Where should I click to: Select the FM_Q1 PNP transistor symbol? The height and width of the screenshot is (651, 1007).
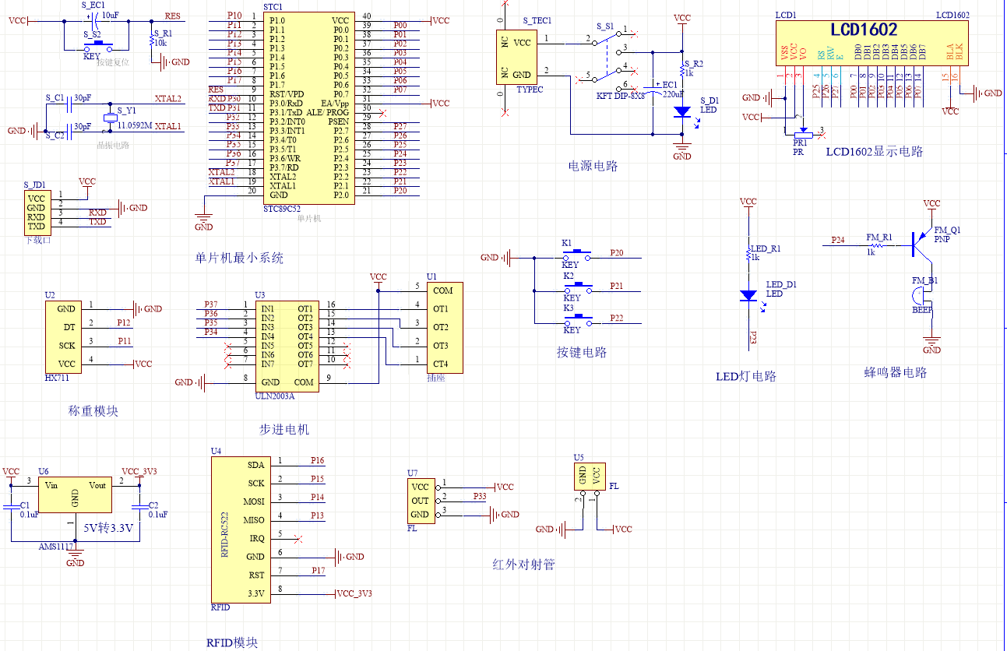point(922,244)
